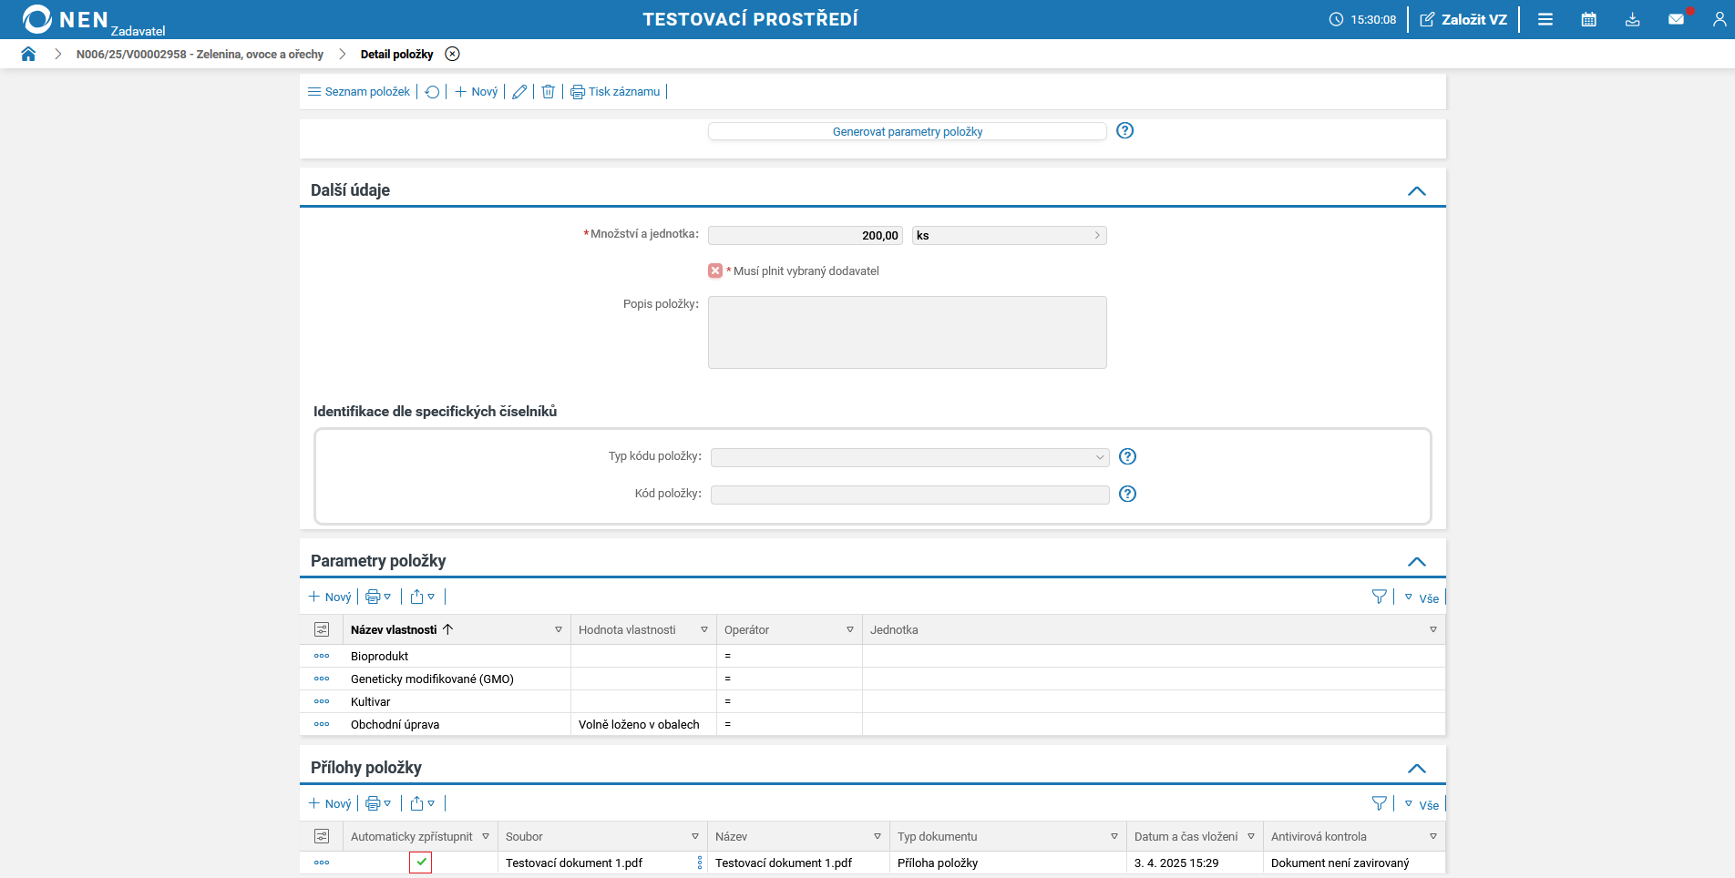1735x878 pixels.
Task: Collapse the 'Parametry položky' section
Action: pyautogui.click(x=1416, y=561)
